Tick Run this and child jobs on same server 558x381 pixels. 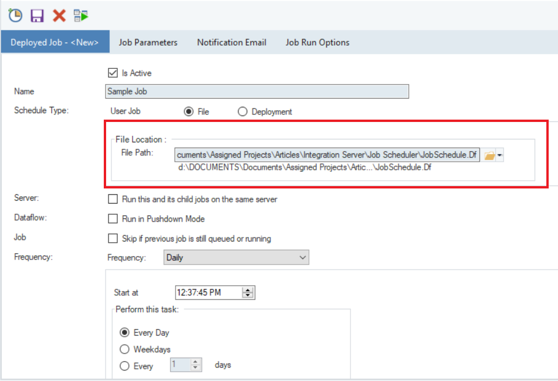point(113,199)
